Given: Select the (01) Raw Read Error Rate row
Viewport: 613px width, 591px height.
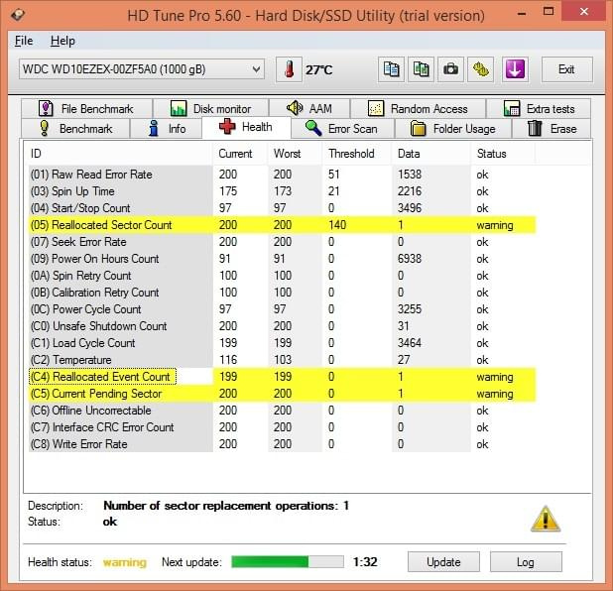Looking at the screenshot, I should (283, 175).
